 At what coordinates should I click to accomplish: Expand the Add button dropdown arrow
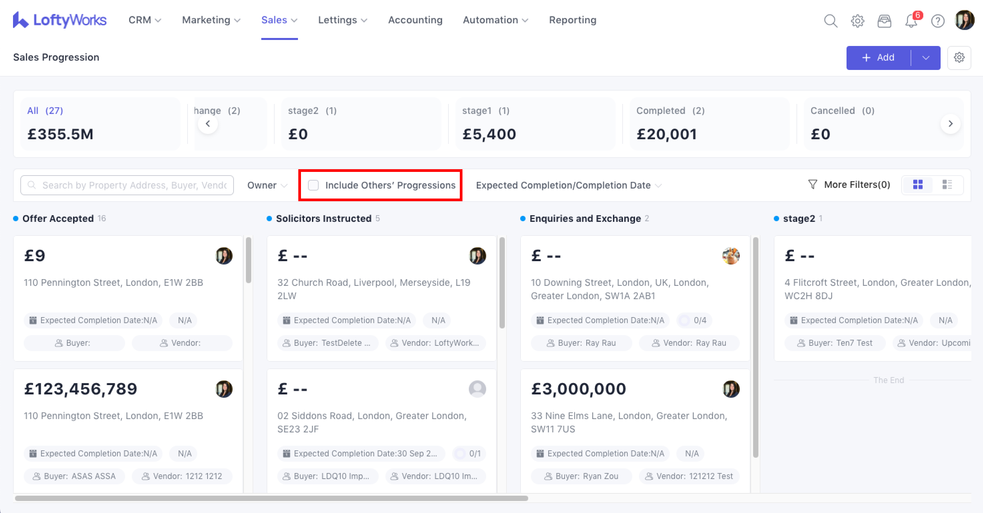926,58
